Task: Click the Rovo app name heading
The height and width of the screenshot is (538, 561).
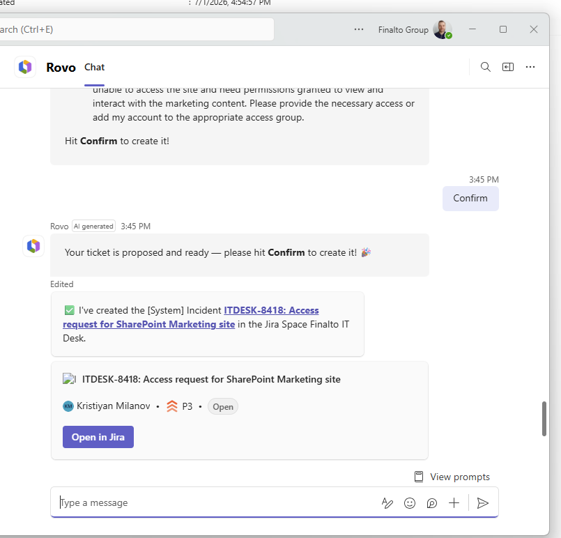Action: pyautogui.click(x=61, y=67)
